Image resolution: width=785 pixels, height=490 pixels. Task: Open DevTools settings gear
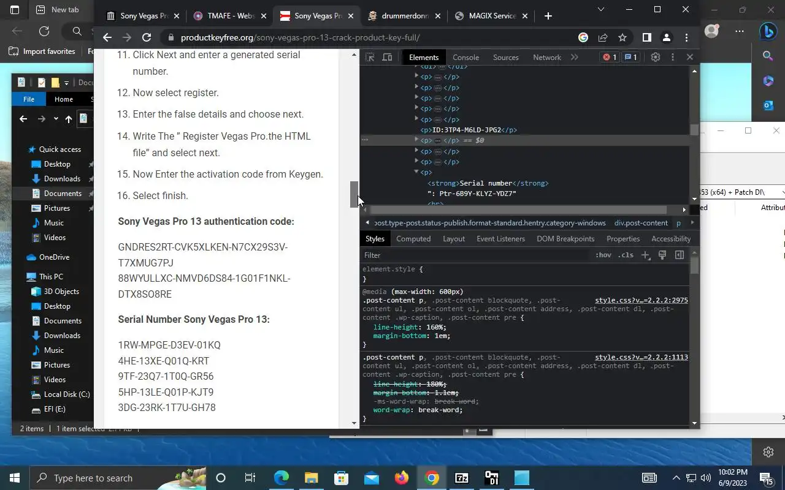click(656, 57)
